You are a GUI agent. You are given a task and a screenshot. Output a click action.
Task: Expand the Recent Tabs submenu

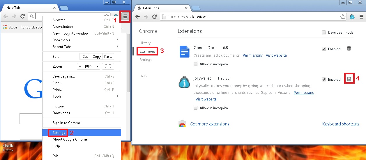[x=82, y=47]
